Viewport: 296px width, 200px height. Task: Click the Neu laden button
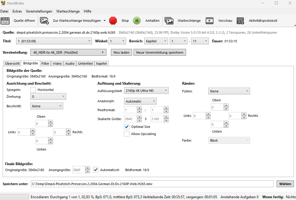click(121, 52)
